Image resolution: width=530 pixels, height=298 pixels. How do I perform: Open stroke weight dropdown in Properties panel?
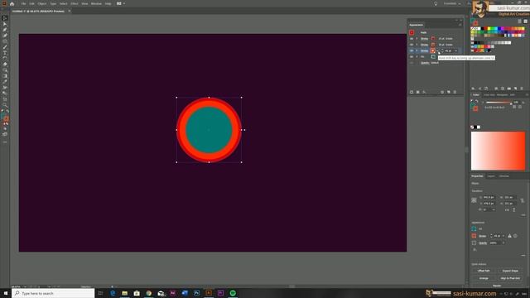(x=503, y=236)
